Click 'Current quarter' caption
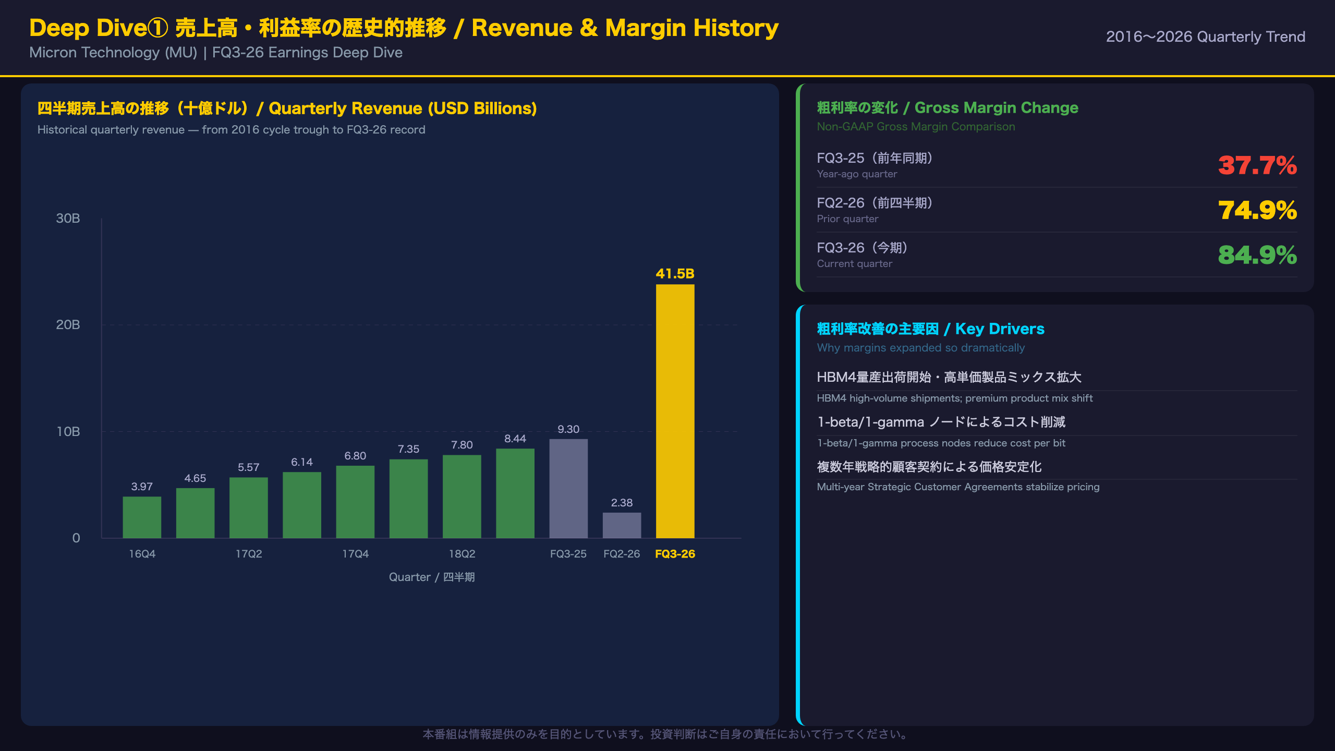1335x751 pixels. [854, 264]
